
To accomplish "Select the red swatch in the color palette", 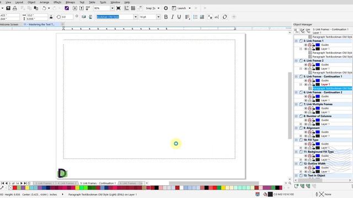I will click(15, 188).
